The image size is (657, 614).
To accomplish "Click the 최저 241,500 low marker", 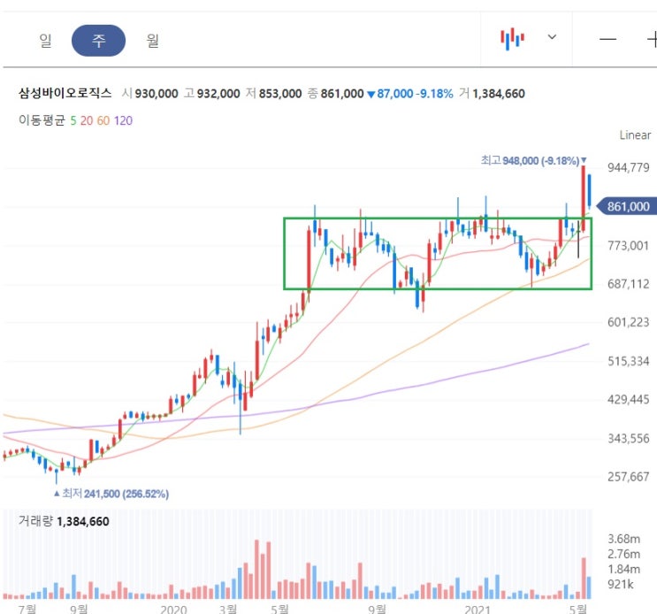I will (111, 494).
